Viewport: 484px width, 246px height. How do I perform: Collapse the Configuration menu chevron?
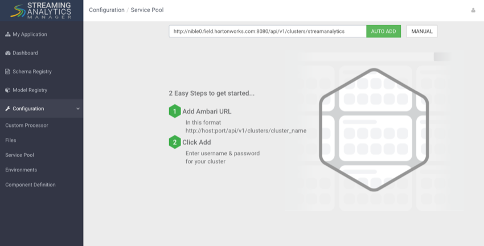[x=78, y=109]
